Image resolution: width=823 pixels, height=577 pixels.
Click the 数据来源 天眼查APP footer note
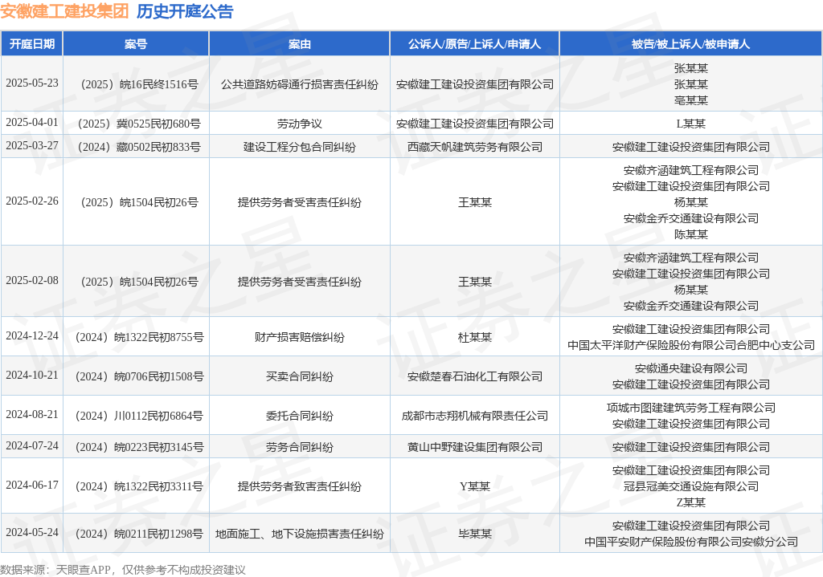(x=123, y=570)
